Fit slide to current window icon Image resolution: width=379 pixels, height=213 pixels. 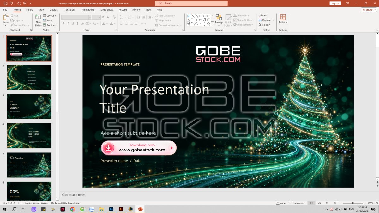point(376,203)
